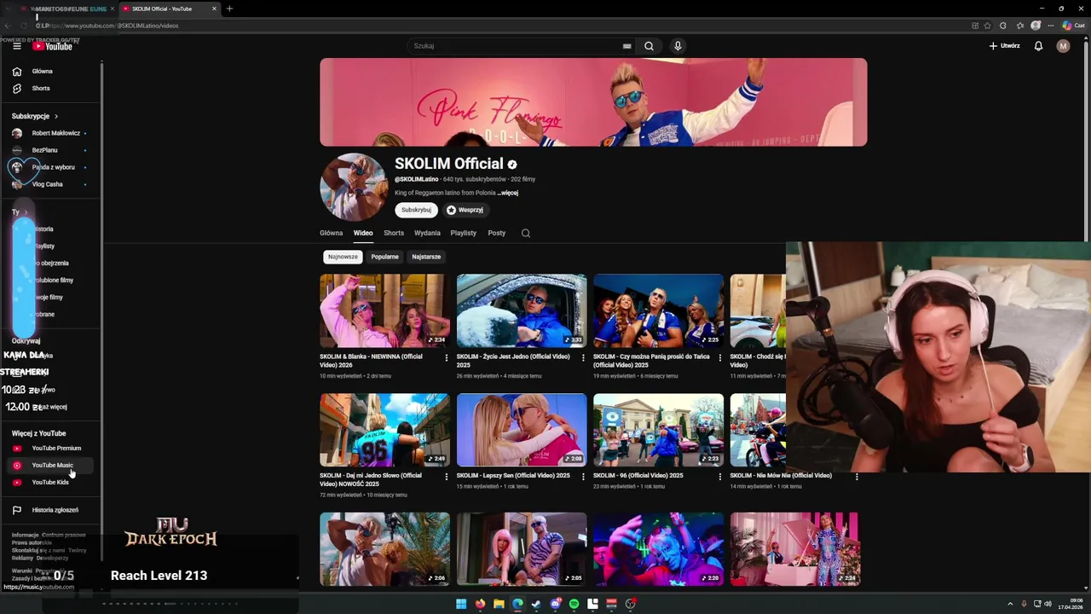
Task: Add page to favorites star icon
Action: coord(988,26)
